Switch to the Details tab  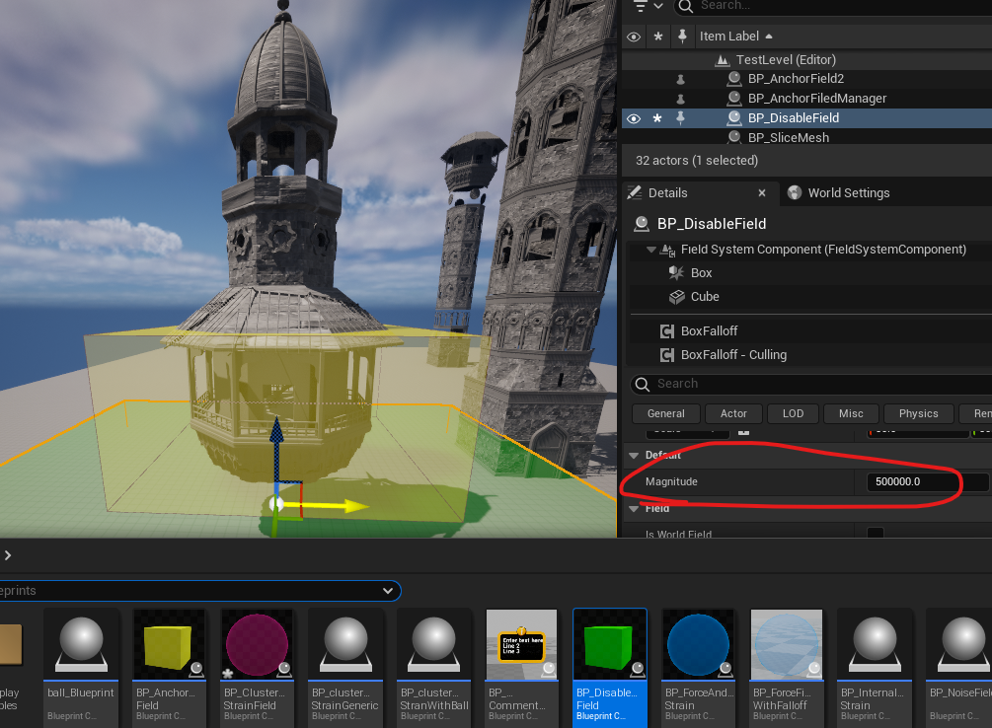point(667,193)
